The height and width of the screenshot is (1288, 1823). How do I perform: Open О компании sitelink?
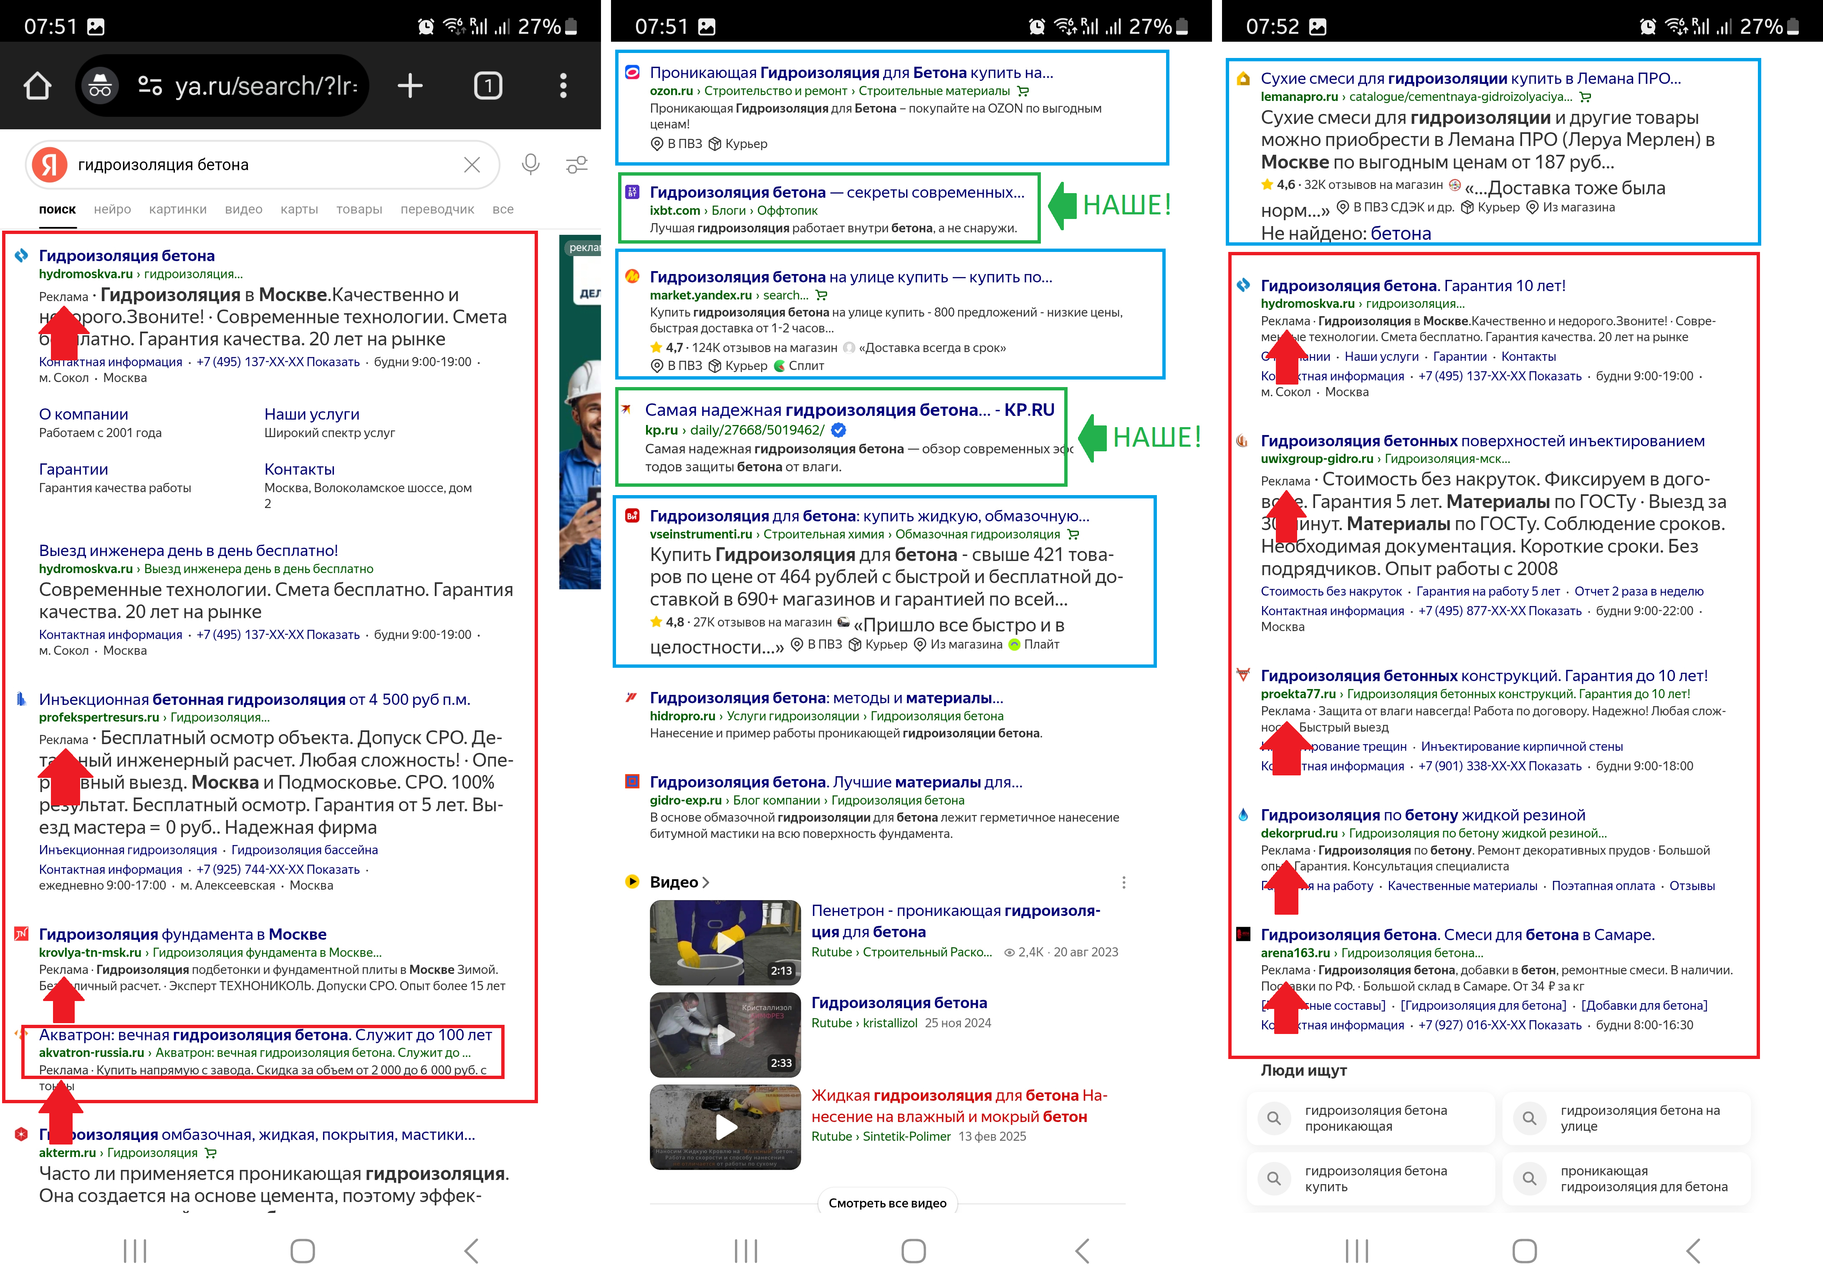pos(83,414)
